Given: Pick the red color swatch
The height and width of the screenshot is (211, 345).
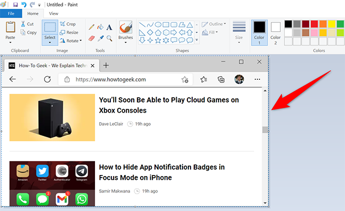Looking at the screenshot, I should point(314,24).
